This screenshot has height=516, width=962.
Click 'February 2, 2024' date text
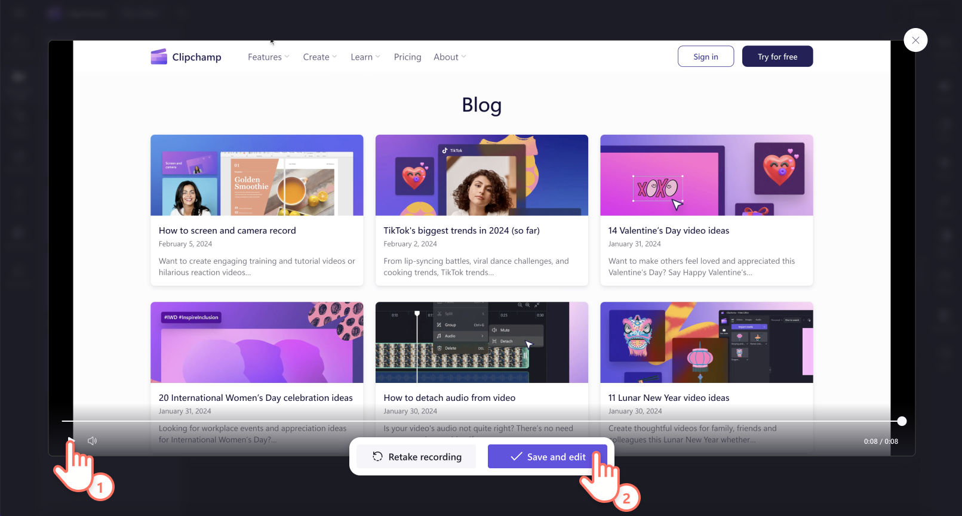coord(410,244)
